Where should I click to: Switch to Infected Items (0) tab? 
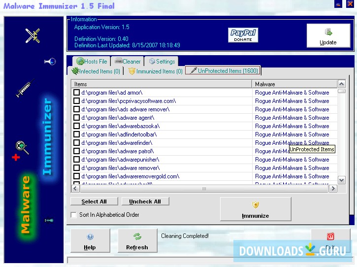[96, 71]
